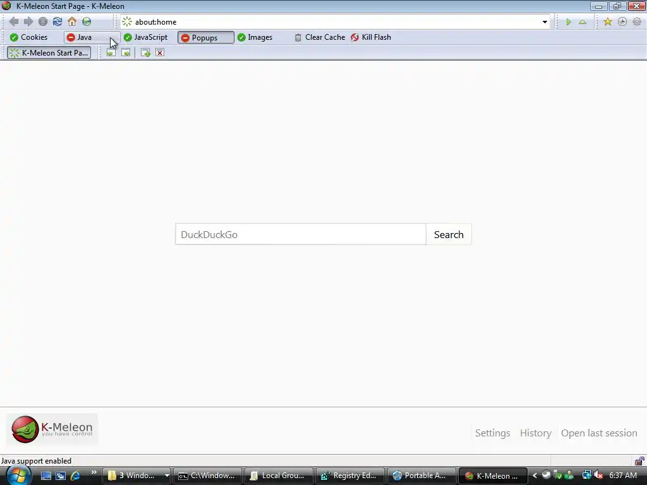
Task: Switch to next tab icon
Action: (x=126, y=52)
